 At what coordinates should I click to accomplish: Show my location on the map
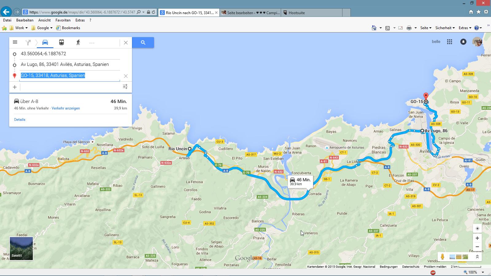click(x=477, y=228)
